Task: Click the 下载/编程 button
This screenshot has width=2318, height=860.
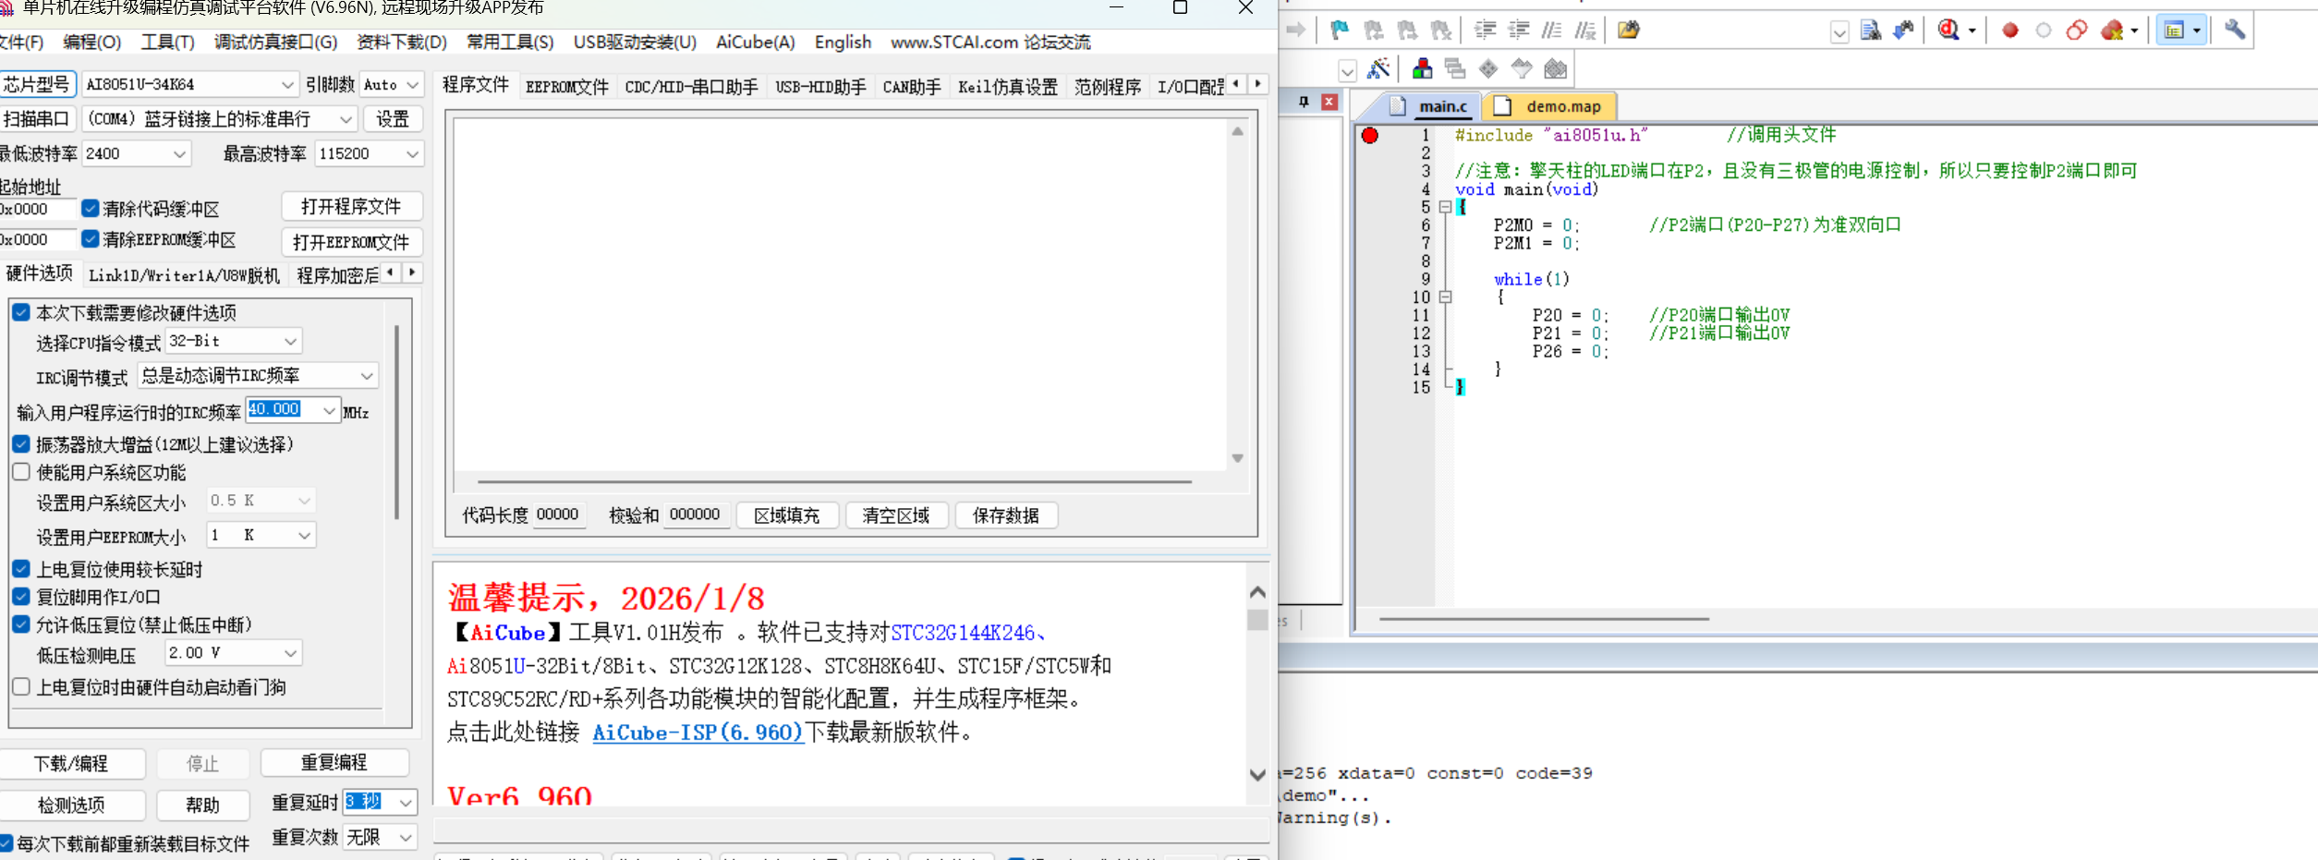Action: click(71, 764)
